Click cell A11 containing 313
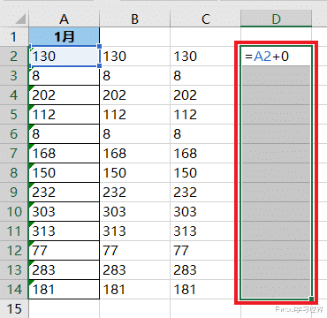 tap(64, 231)
